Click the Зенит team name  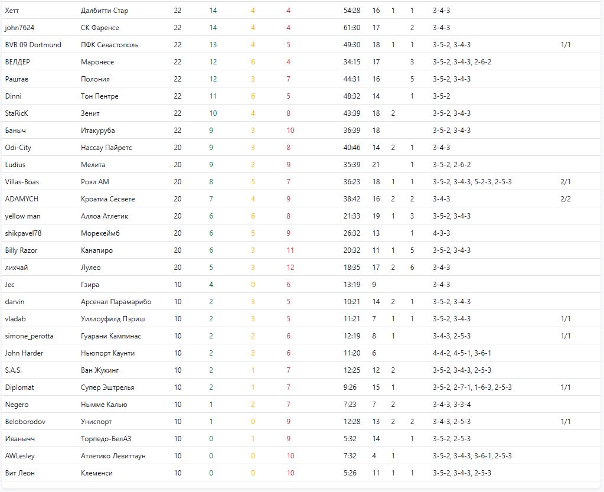(x=90, y=113)
